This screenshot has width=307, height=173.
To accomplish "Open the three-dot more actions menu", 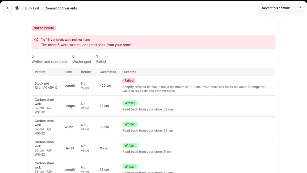I will point(299,8).
